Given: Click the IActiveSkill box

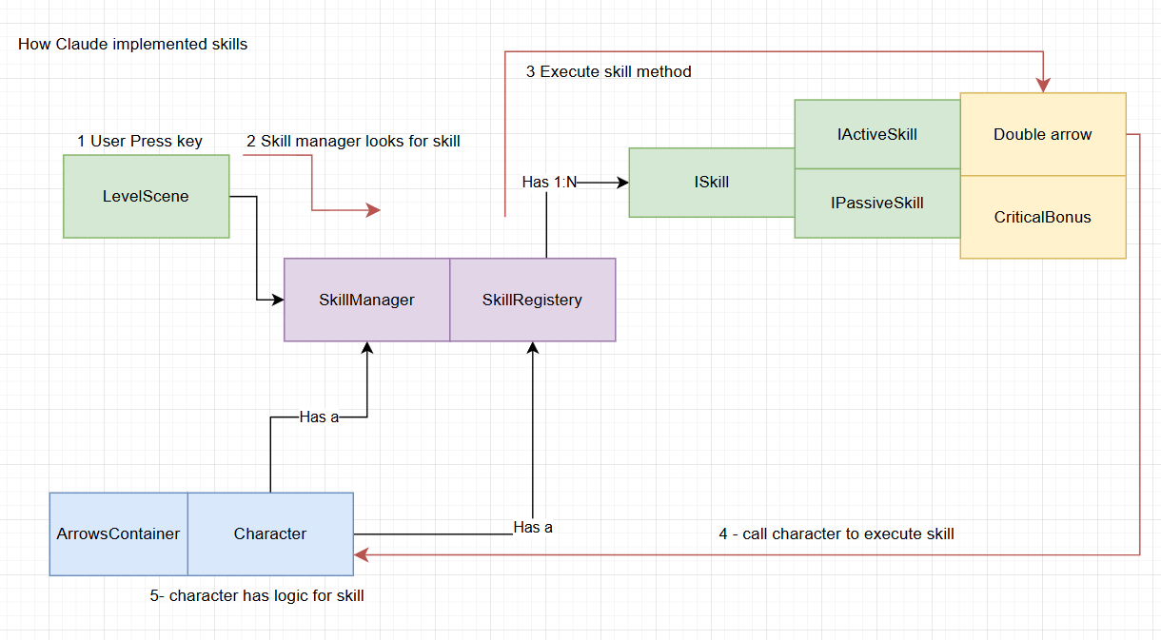Looking at the screenshot, I should coord(876,134).
